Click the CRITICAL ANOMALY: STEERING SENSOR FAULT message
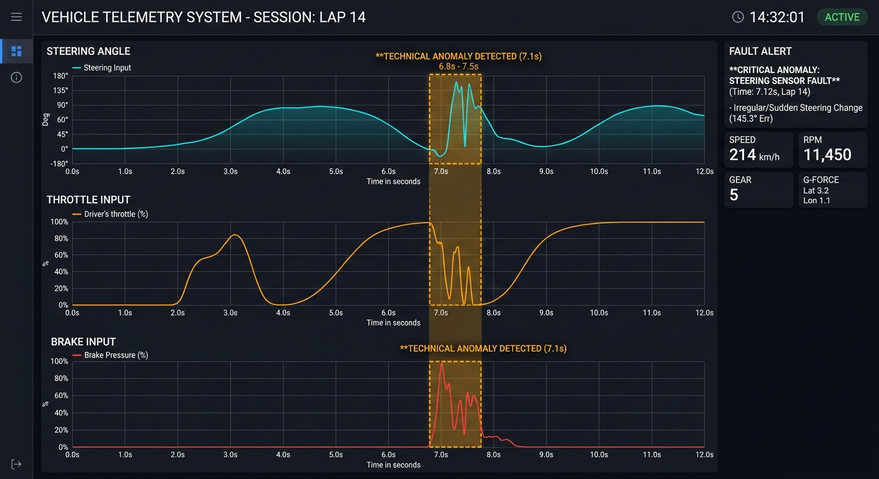Screen dimensions: 879x479 coord(784,75)
